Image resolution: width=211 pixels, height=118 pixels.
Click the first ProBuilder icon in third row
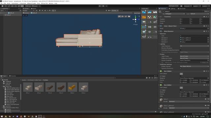pyautogui.click(x=144, y=22)
